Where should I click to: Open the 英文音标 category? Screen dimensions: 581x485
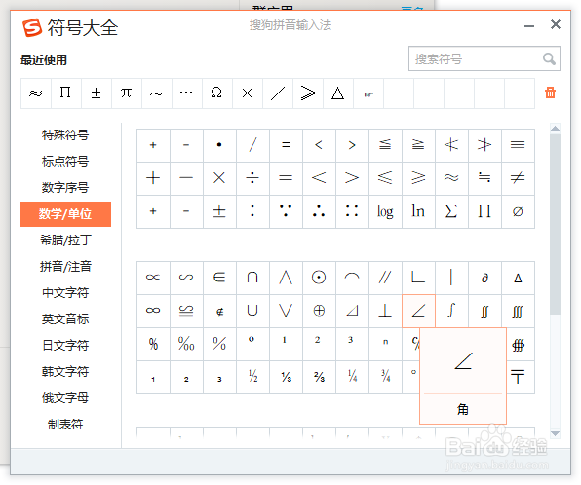(65, 319)
